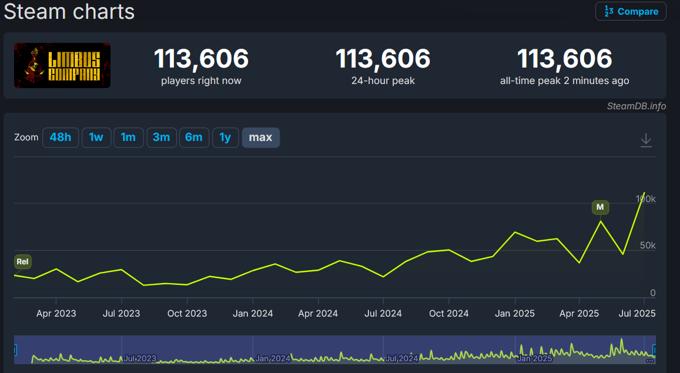Click the 'Apr 2023' axis label
The image size is (680, 373).
(56, 313)
